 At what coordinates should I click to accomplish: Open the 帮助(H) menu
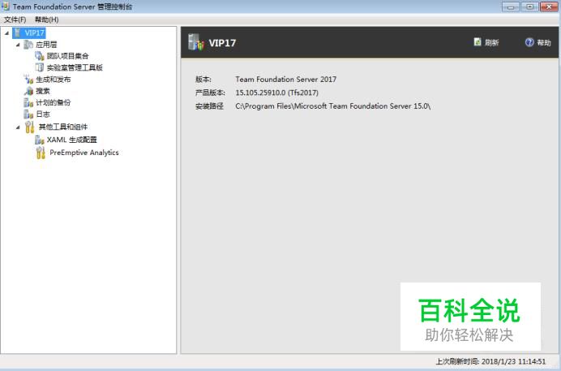click(x=46, y=19)
